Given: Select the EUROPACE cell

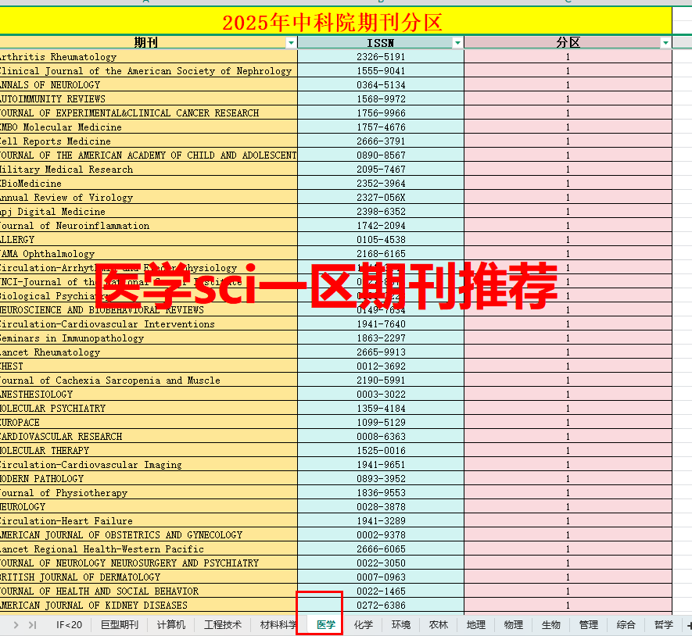Looking at the screenshot, I should click(149, 423).
